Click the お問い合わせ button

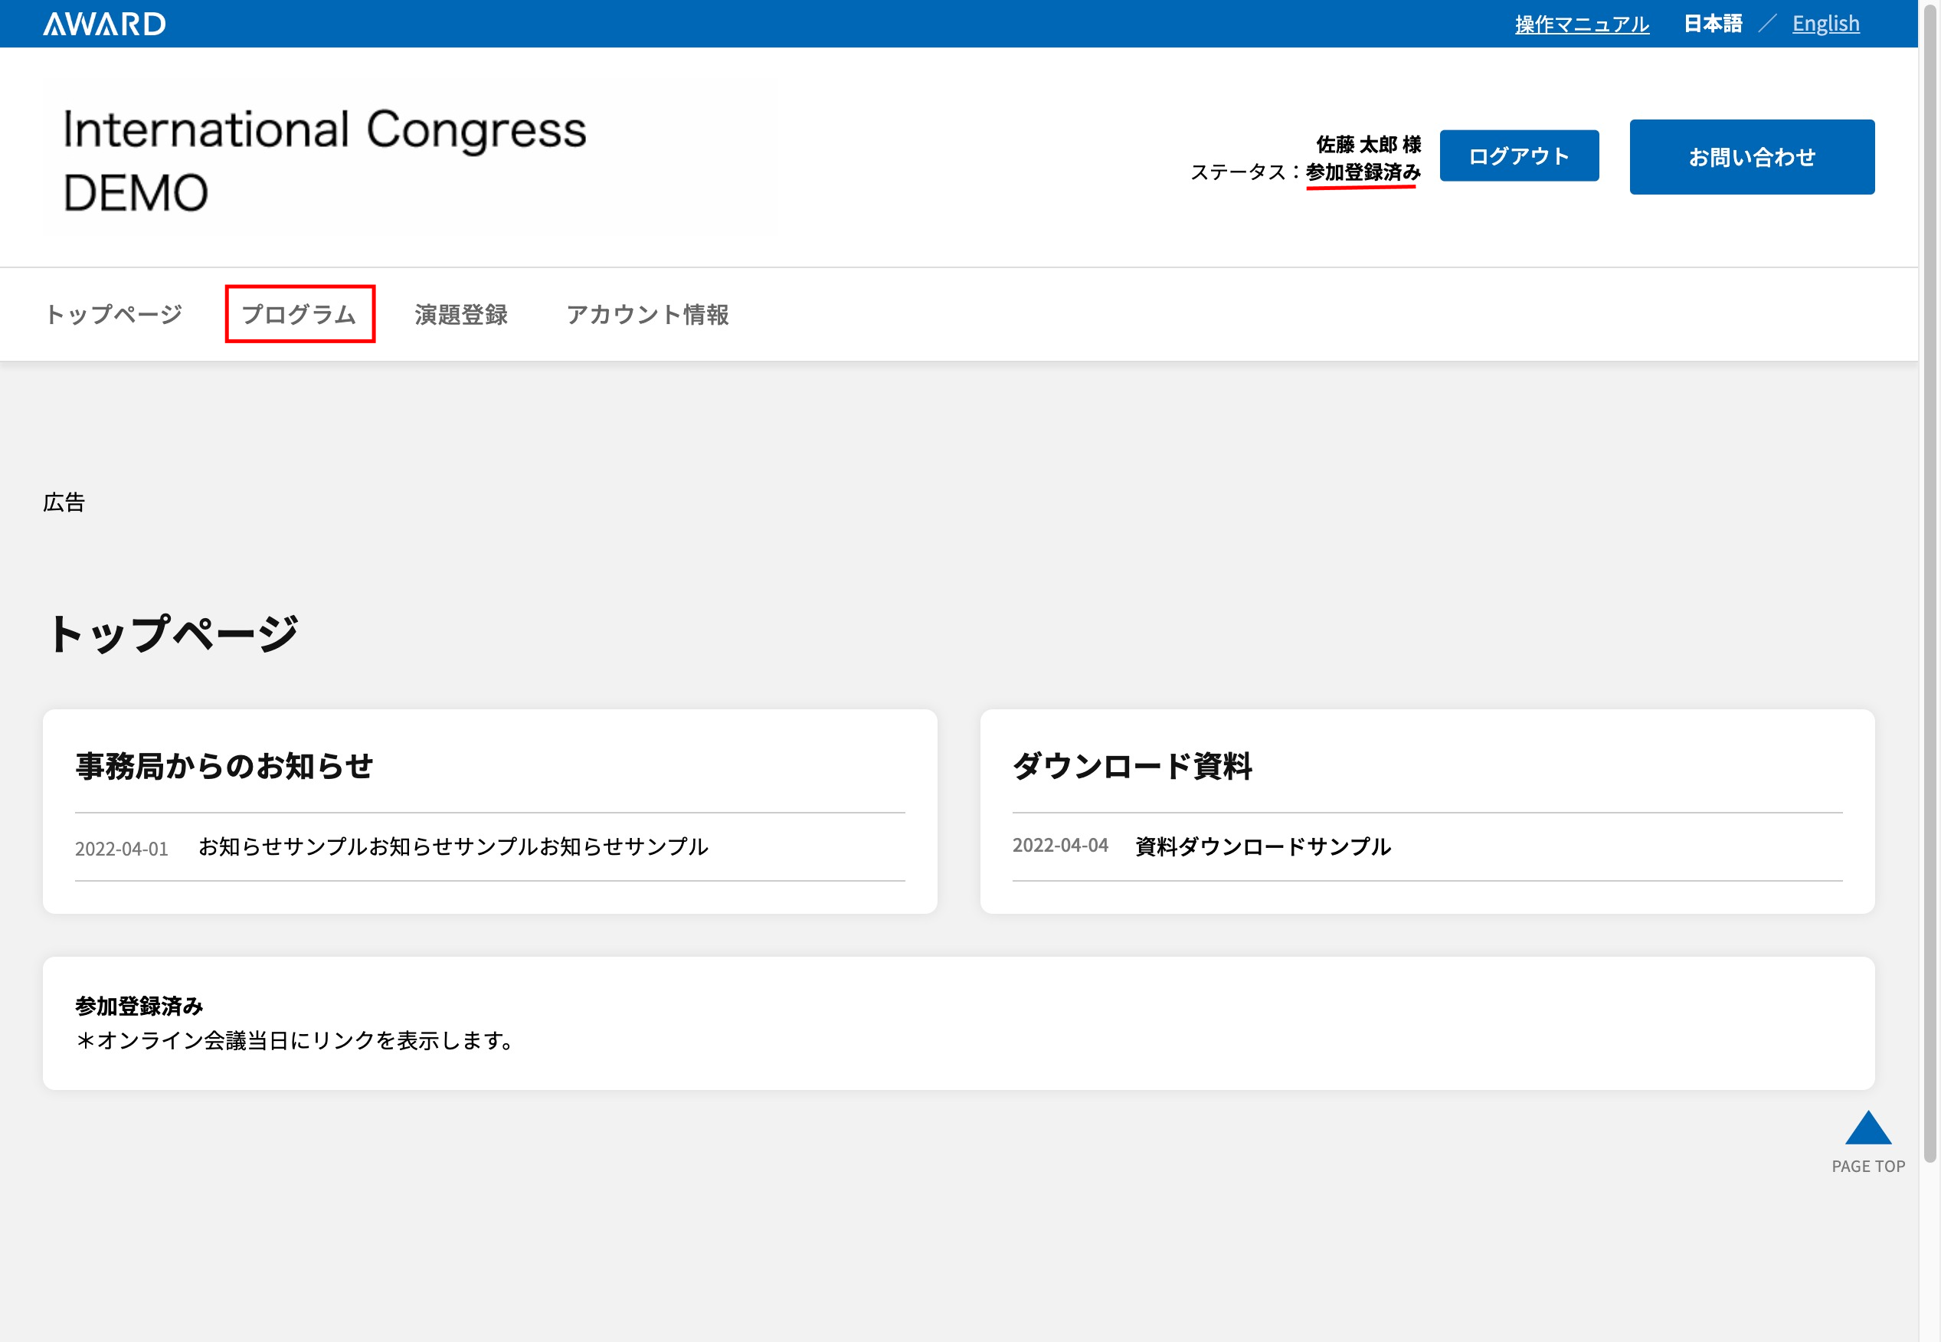(x=1751, y=157)
